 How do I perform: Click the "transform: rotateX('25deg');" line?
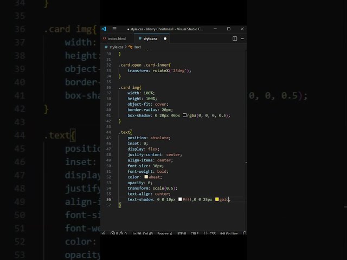tap(159, 70)
